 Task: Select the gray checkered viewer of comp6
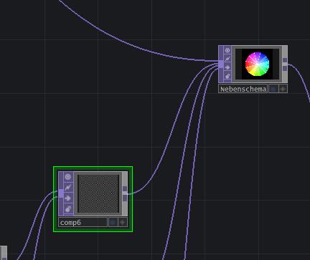tap(98, 193)
